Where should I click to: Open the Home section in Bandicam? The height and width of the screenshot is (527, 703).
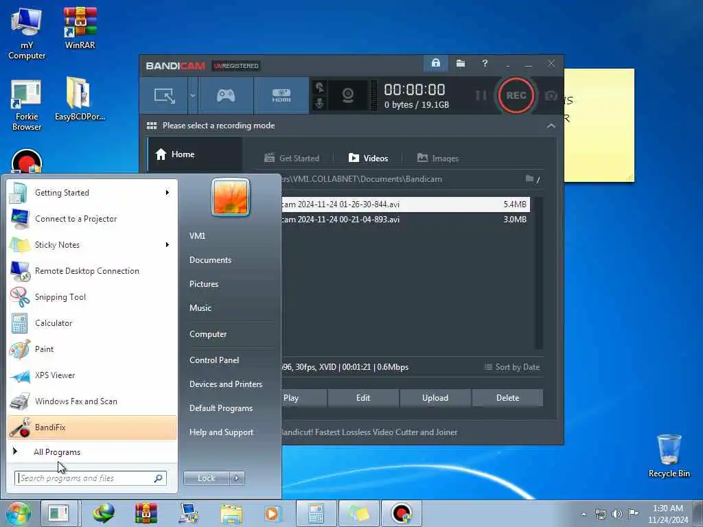coord(195,154)
